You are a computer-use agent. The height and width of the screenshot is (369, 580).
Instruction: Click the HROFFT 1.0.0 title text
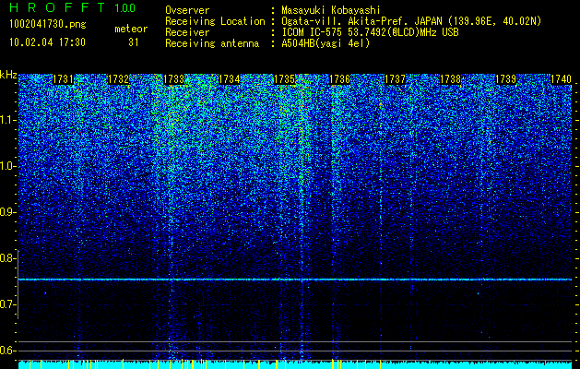pos(72,7)
